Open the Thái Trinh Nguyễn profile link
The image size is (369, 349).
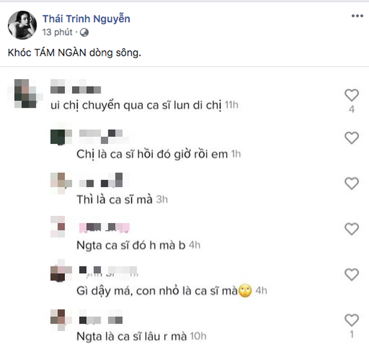(x=86, y=19)
